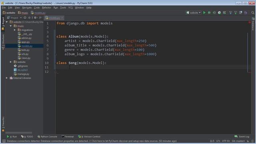Open the Navigate menu
Image resolution: width=256 pixels, height=144 pixels.
[27, 8]
